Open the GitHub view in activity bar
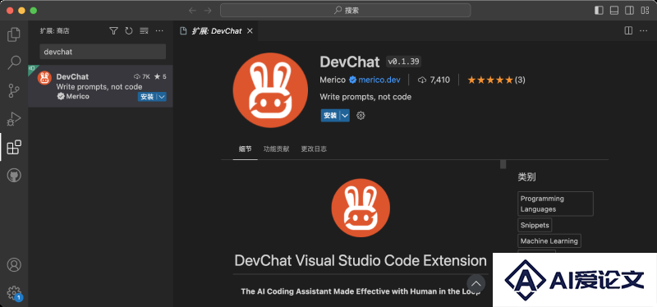Image resolution: width=657 pixels, height=307 pixels. [14, 175]
